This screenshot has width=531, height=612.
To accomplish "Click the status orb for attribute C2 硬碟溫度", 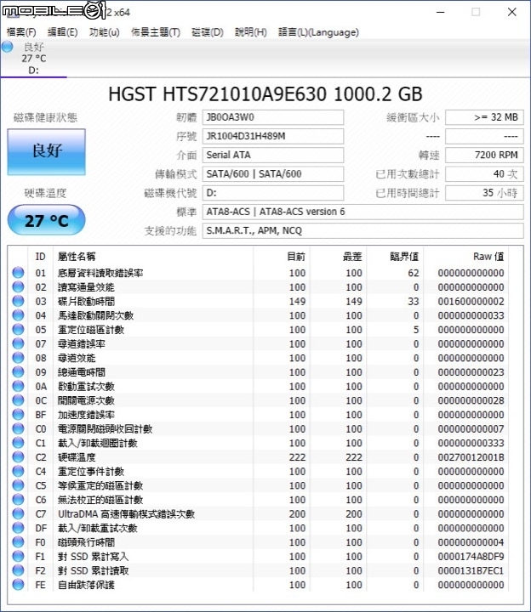I will point(18,457).
